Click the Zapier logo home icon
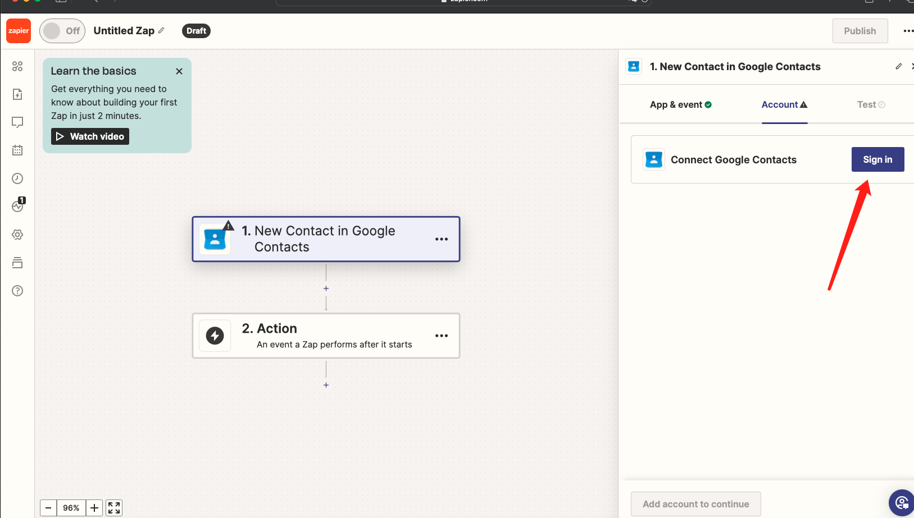The height and width of the screenshot is (518, 914). (19, 31)
